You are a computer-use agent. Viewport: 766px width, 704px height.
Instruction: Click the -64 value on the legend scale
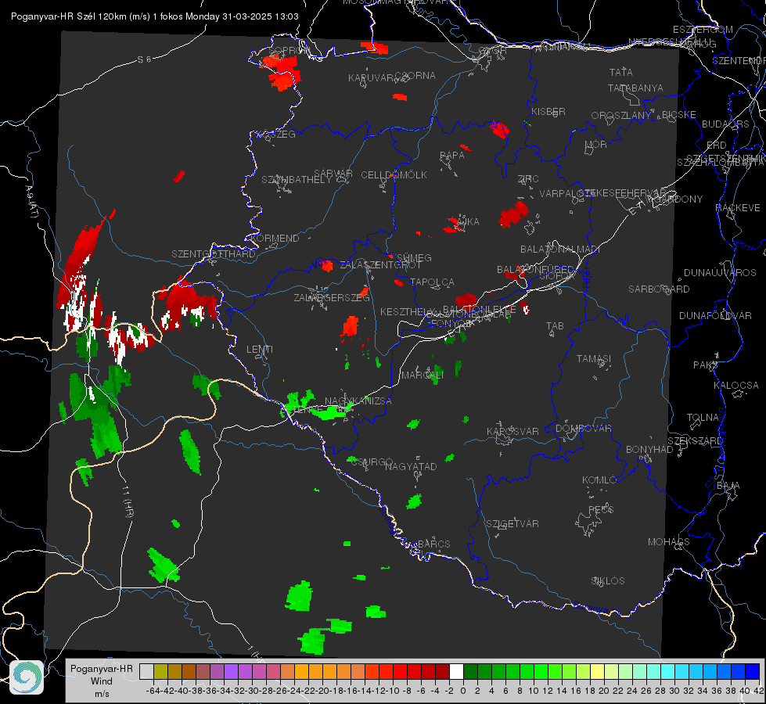153,691
